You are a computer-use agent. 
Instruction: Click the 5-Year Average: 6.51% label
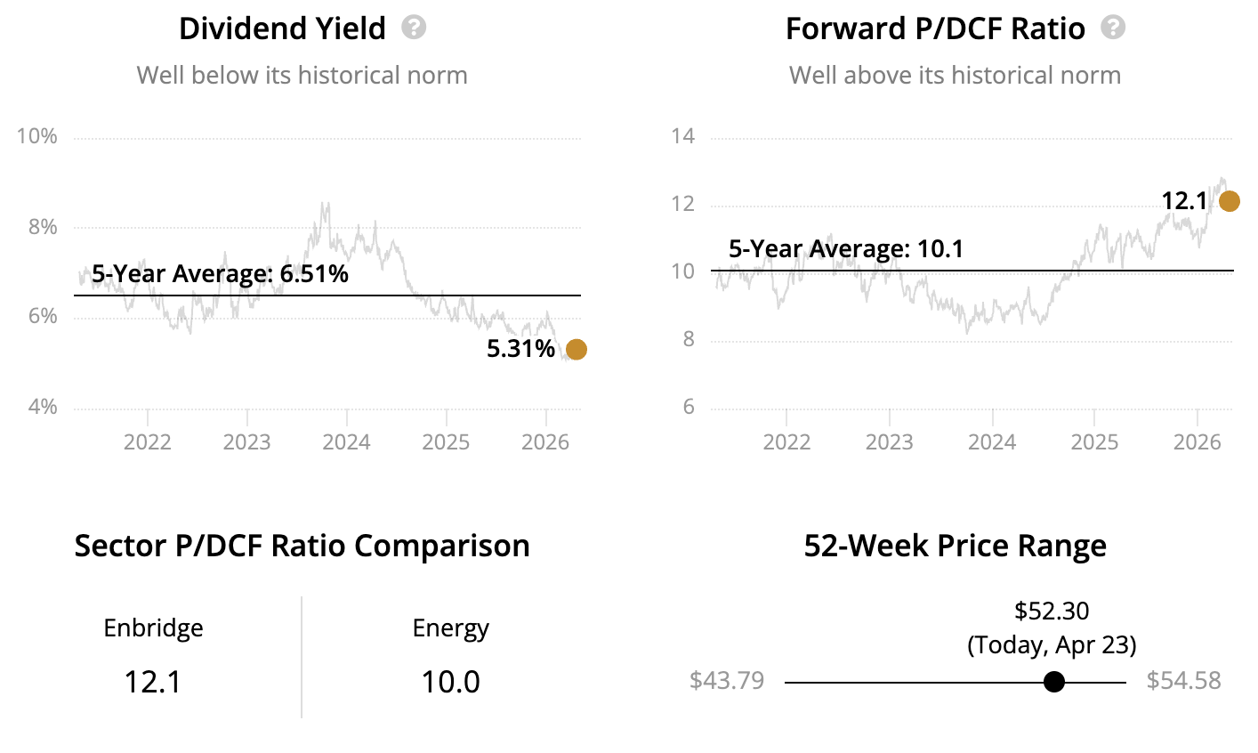[x=220, y=273]
